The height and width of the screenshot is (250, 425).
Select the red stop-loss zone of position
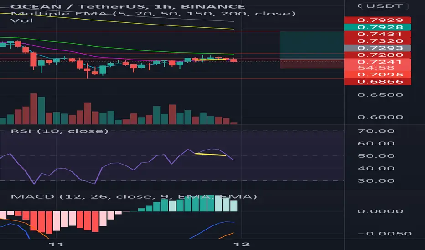point(312,64)
